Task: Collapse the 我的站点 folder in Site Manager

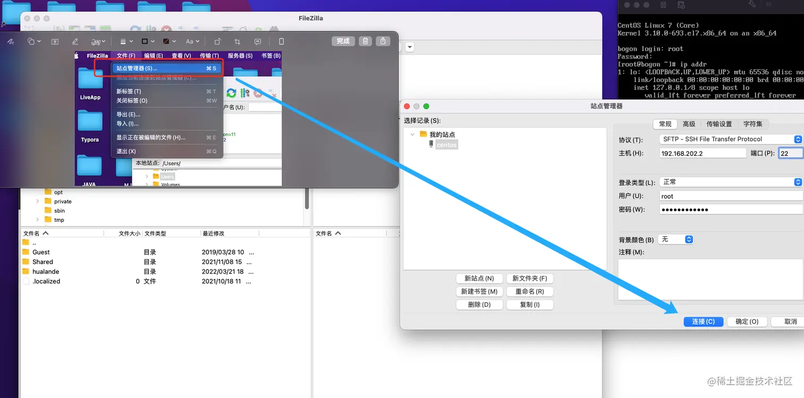Action: point(413,135)
